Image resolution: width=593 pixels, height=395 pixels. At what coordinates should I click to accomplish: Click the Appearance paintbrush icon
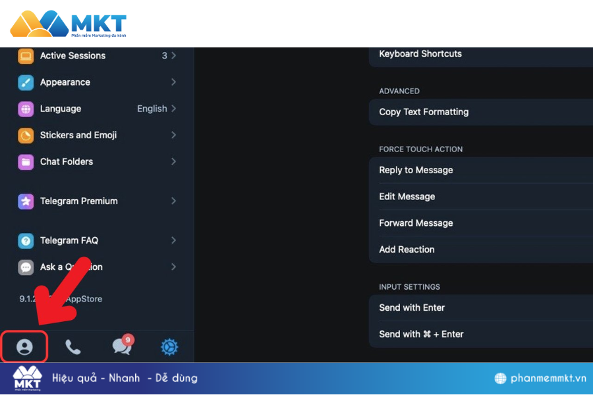(x=26, y=82)
